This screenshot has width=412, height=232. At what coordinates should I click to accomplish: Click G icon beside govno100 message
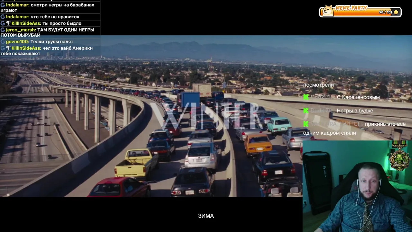[x=3, y=42]
